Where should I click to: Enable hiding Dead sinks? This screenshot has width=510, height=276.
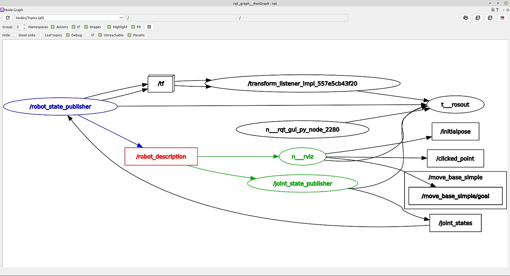[x=15, y=35]
